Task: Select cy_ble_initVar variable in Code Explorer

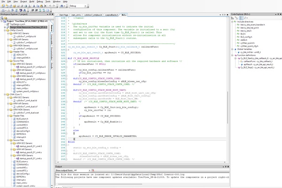Action: coord(251,52)
